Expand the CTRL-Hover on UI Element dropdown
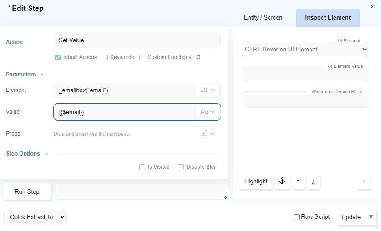This screenshot has height=231, width=381. tap(305, 49)
